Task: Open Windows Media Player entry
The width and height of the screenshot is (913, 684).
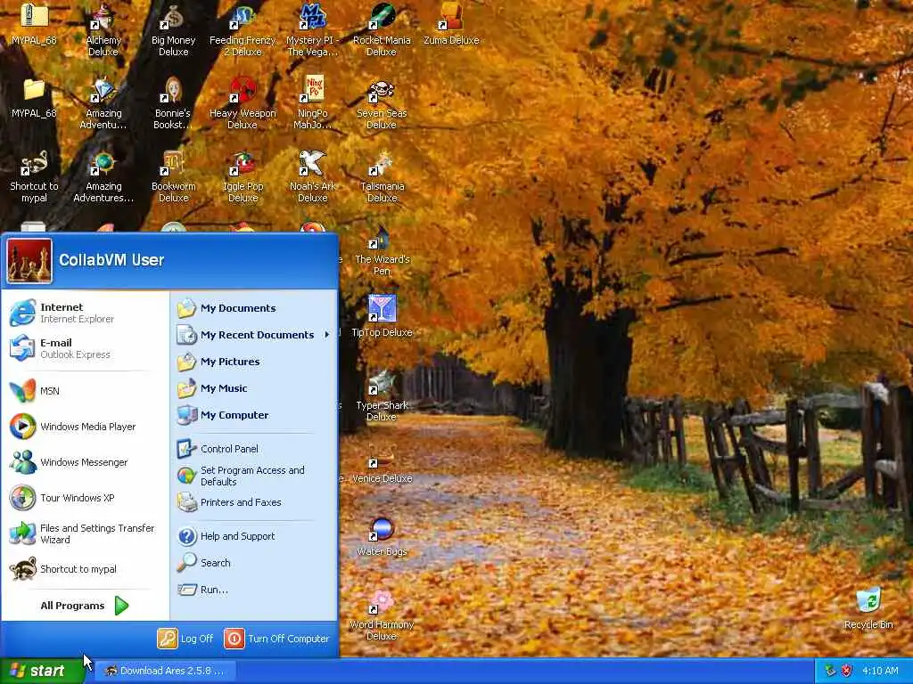Action: point(85,427)
